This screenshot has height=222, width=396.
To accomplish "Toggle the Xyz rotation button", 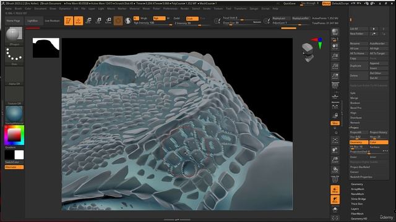I will click(x=335, y=123).
